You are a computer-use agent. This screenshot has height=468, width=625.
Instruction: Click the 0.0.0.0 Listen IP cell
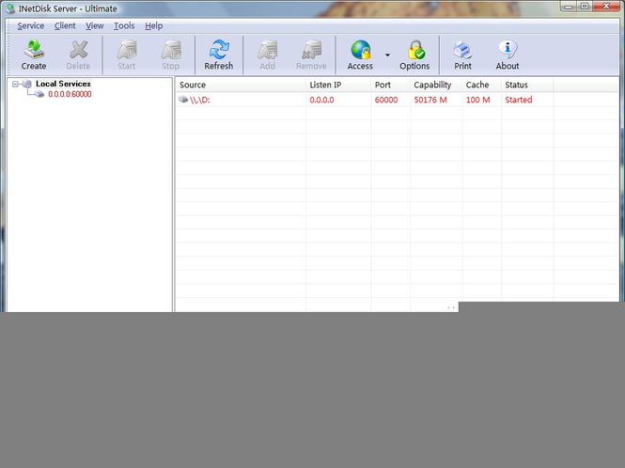tap(321, 100)
